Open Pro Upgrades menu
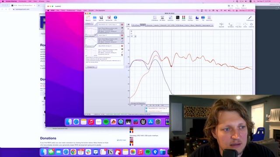Viewport: 280px width, 157px height. point(100,10)
